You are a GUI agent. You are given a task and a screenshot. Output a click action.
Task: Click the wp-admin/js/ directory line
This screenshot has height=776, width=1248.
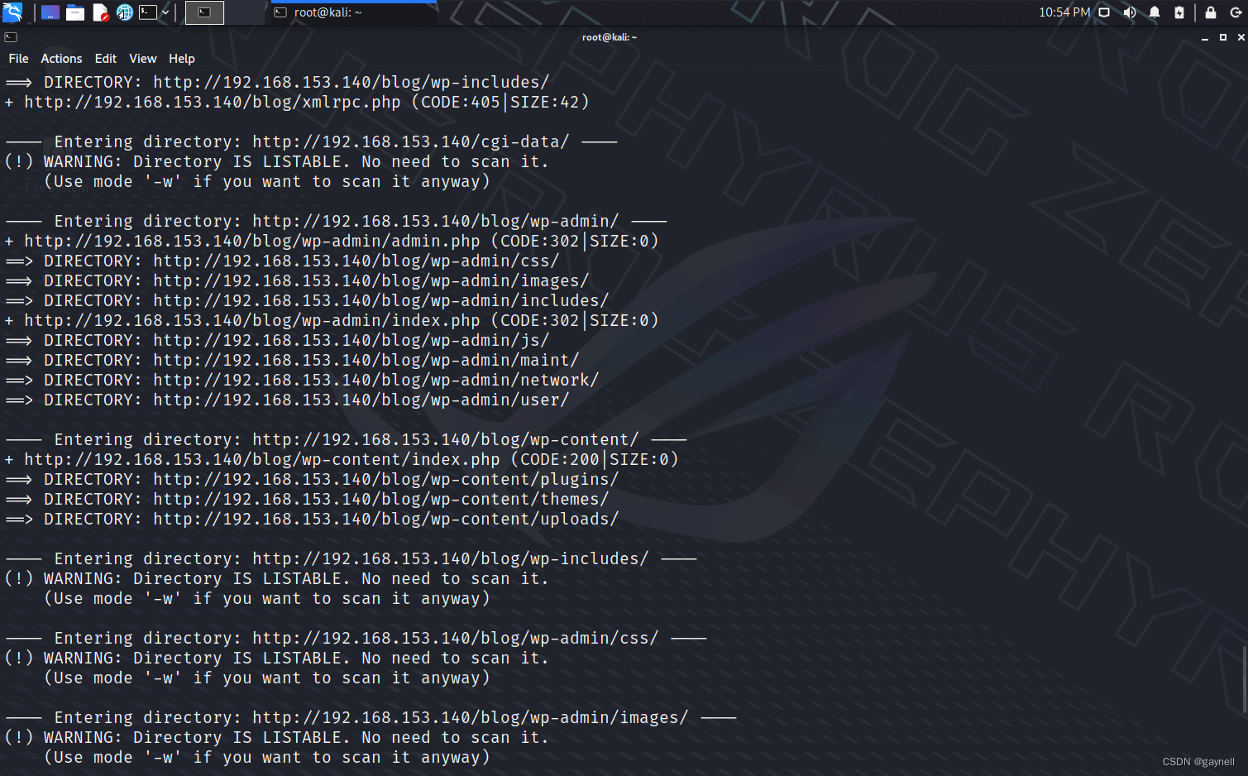coord(277,341)
